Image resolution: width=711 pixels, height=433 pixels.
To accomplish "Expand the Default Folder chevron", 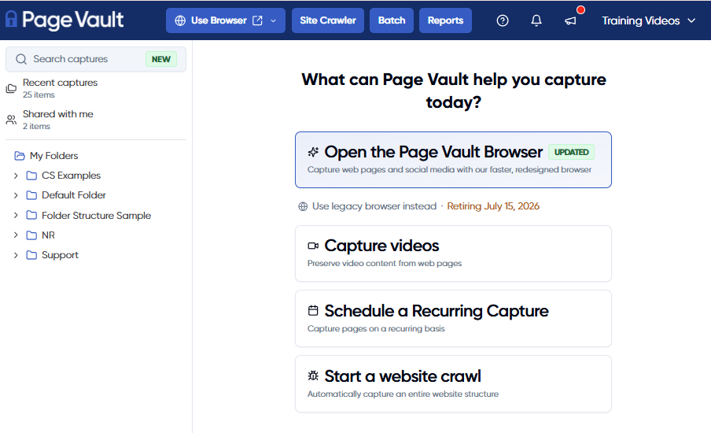I will 16,195.
